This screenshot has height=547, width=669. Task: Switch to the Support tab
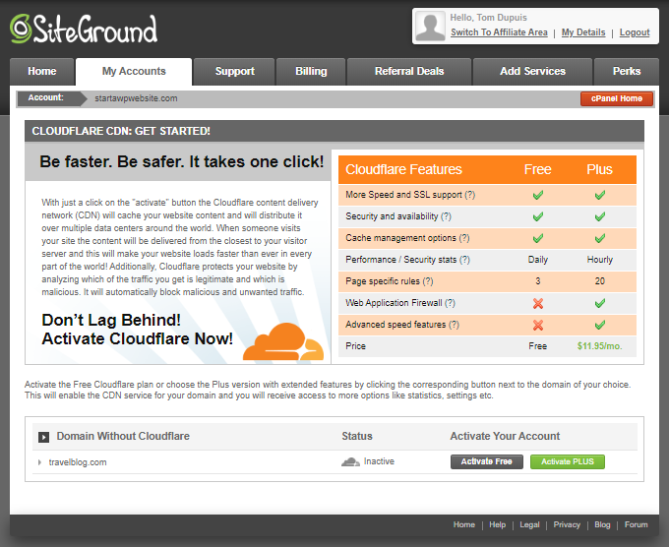click(234, 71)
